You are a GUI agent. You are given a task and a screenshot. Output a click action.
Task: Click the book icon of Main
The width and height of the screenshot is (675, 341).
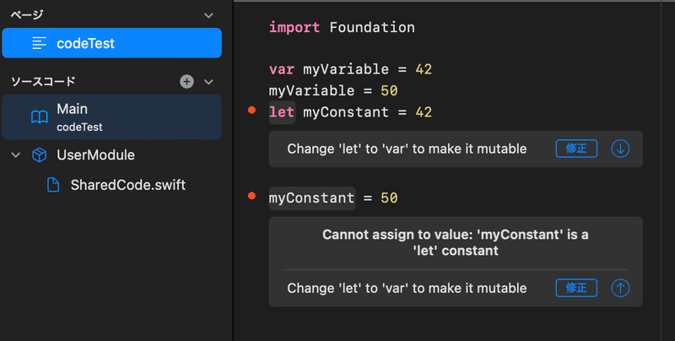click(39, 117)
